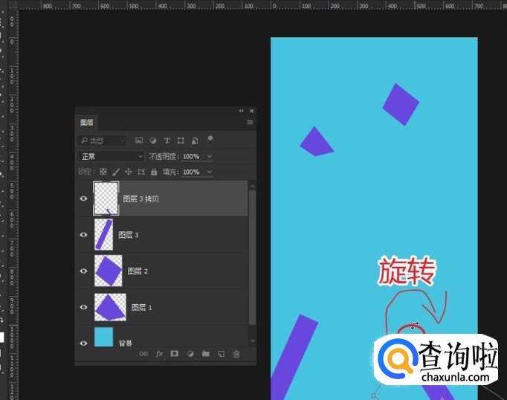Click lock all padlock icon
Viewport: 507px width, 400px height.
pos(154,172)
